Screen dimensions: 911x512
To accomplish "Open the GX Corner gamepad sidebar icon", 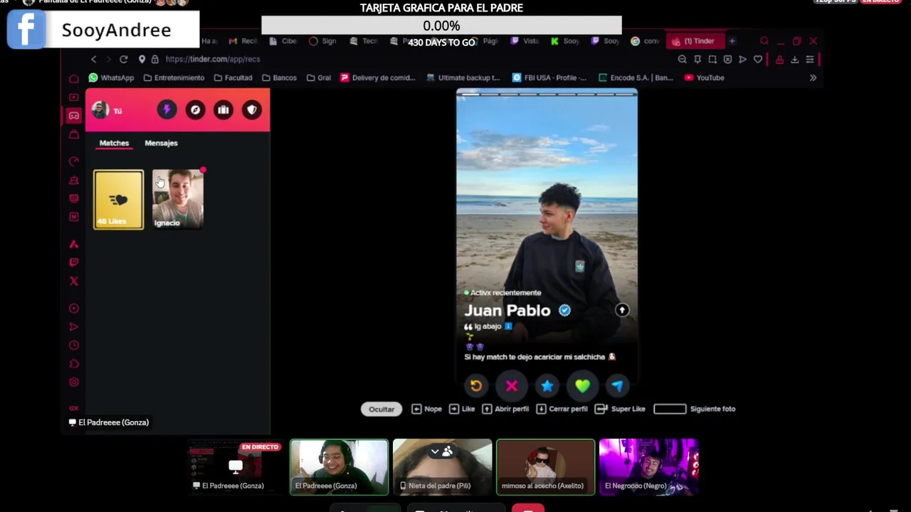I will [x=74, y=115].
